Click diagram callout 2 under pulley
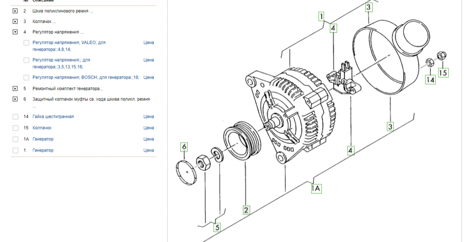Viewport: 468px width, 242px height. pos(246,210)
